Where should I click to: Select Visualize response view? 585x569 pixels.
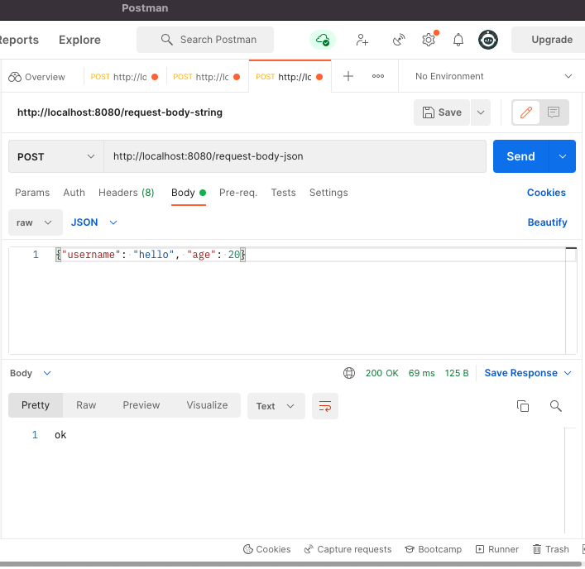tap(207, 405)
